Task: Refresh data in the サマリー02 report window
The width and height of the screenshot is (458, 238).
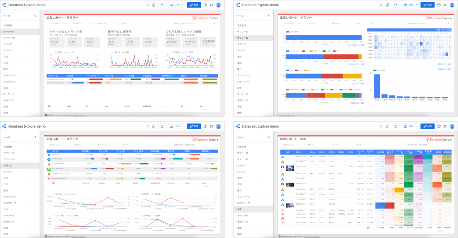Action: click(396, 5)
